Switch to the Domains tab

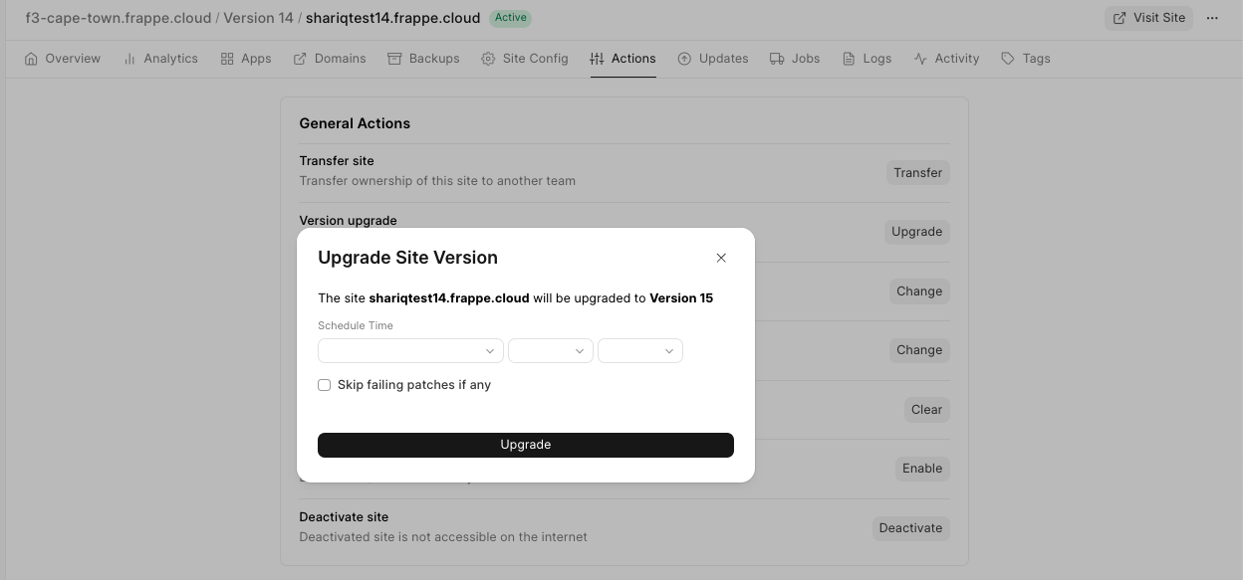click(330, 59)
